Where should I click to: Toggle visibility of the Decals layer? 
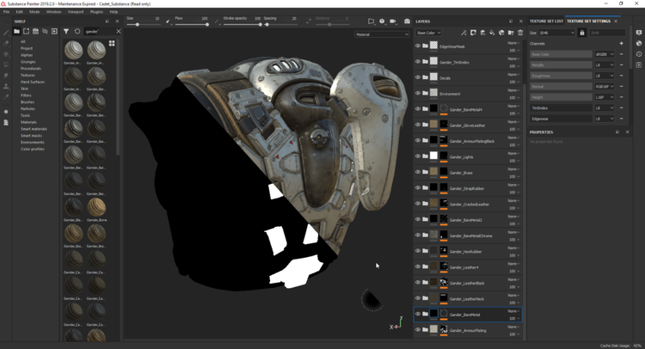418,77
